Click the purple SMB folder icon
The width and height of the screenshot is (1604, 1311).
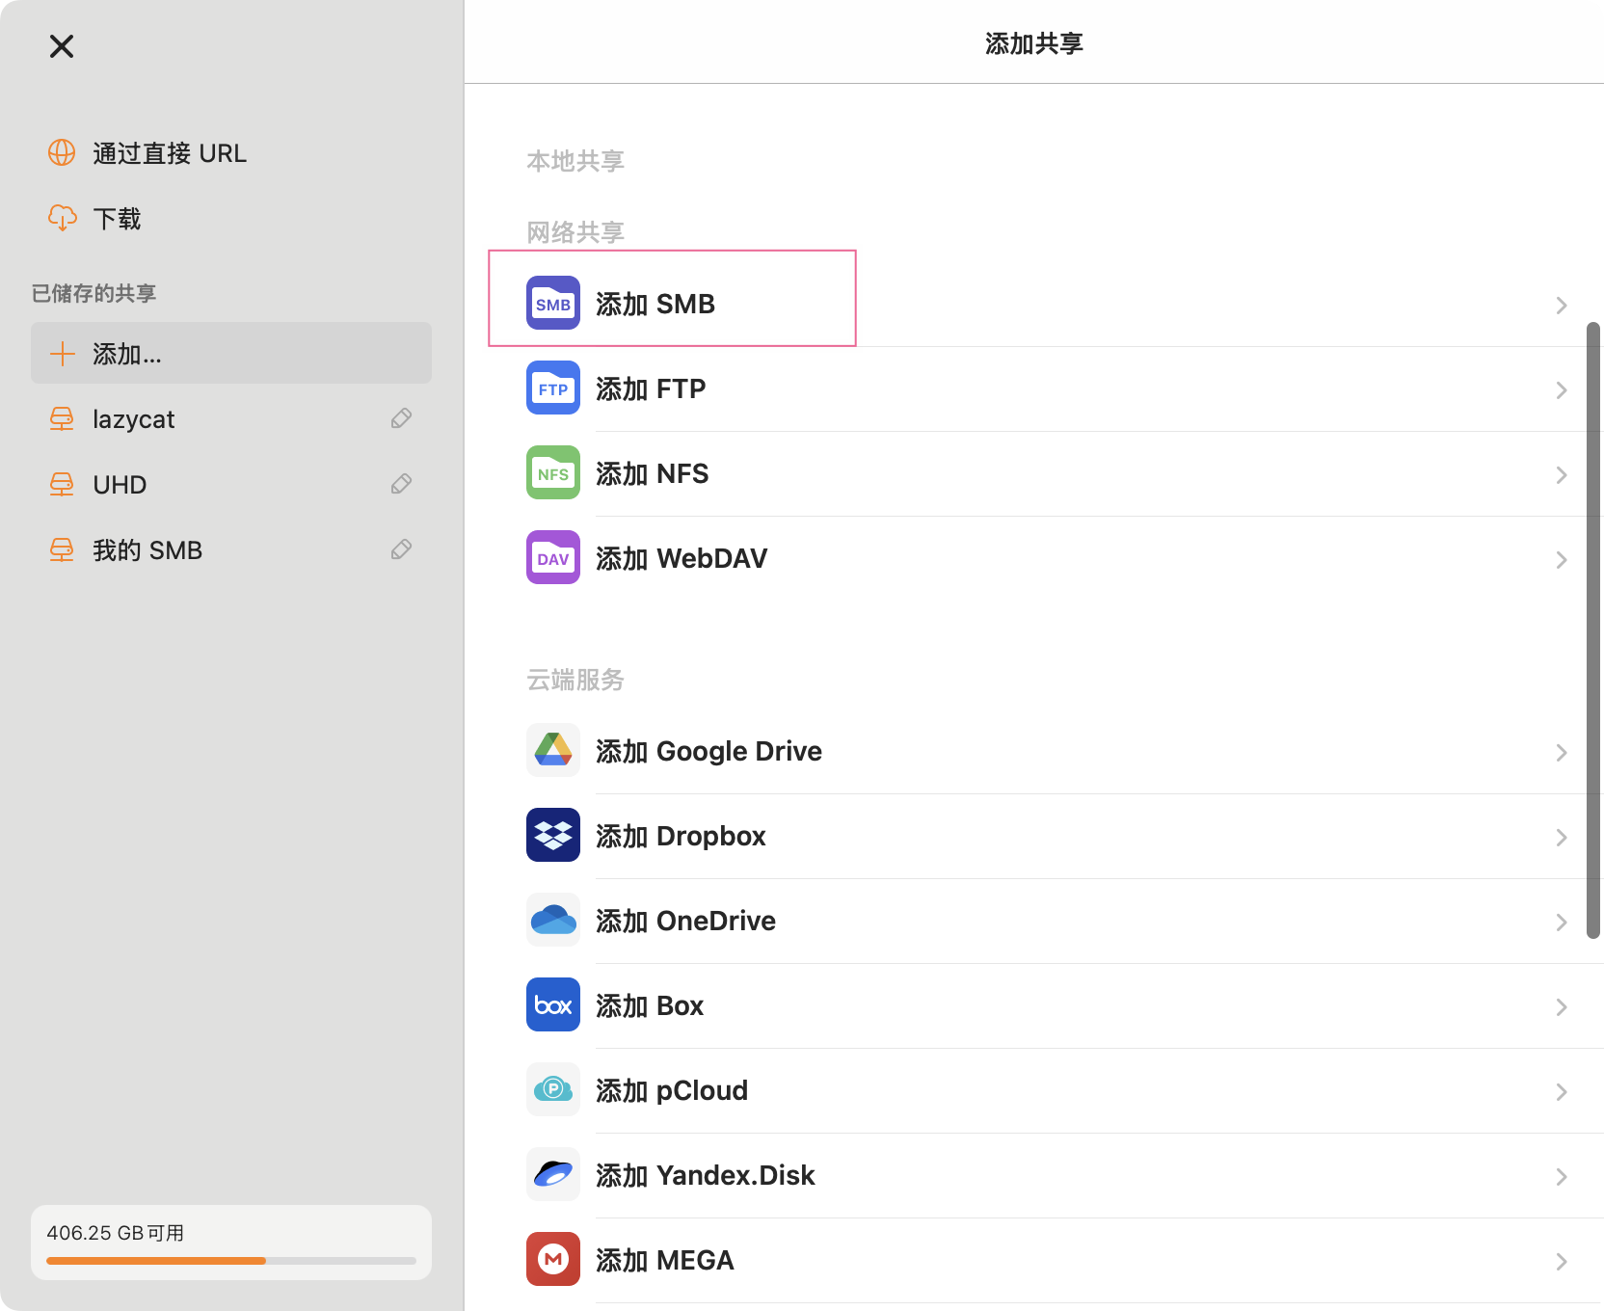(552, 303)
